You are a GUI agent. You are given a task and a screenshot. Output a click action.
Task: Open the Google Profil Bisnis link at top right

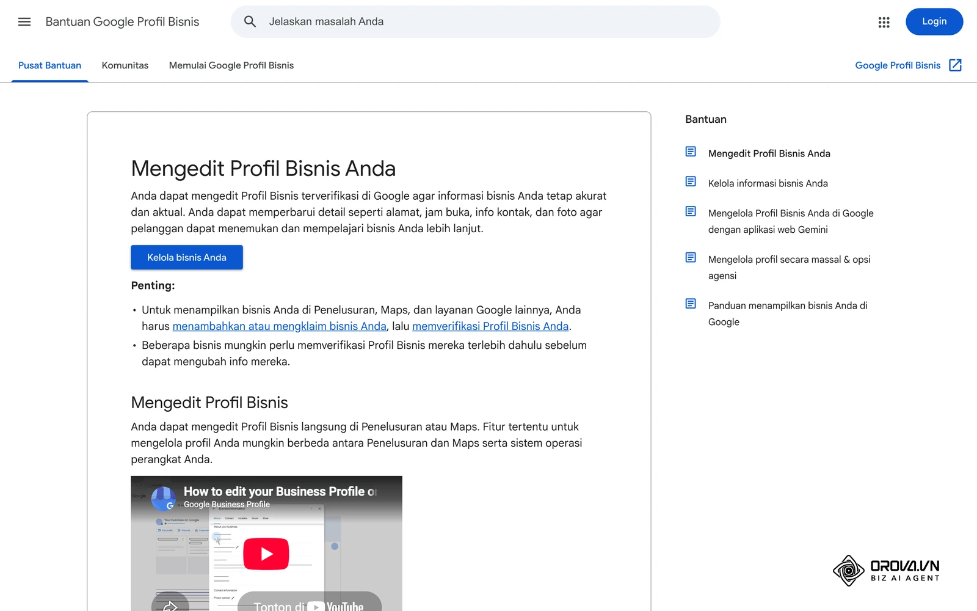pyautogui.click(x=898, y=65)
